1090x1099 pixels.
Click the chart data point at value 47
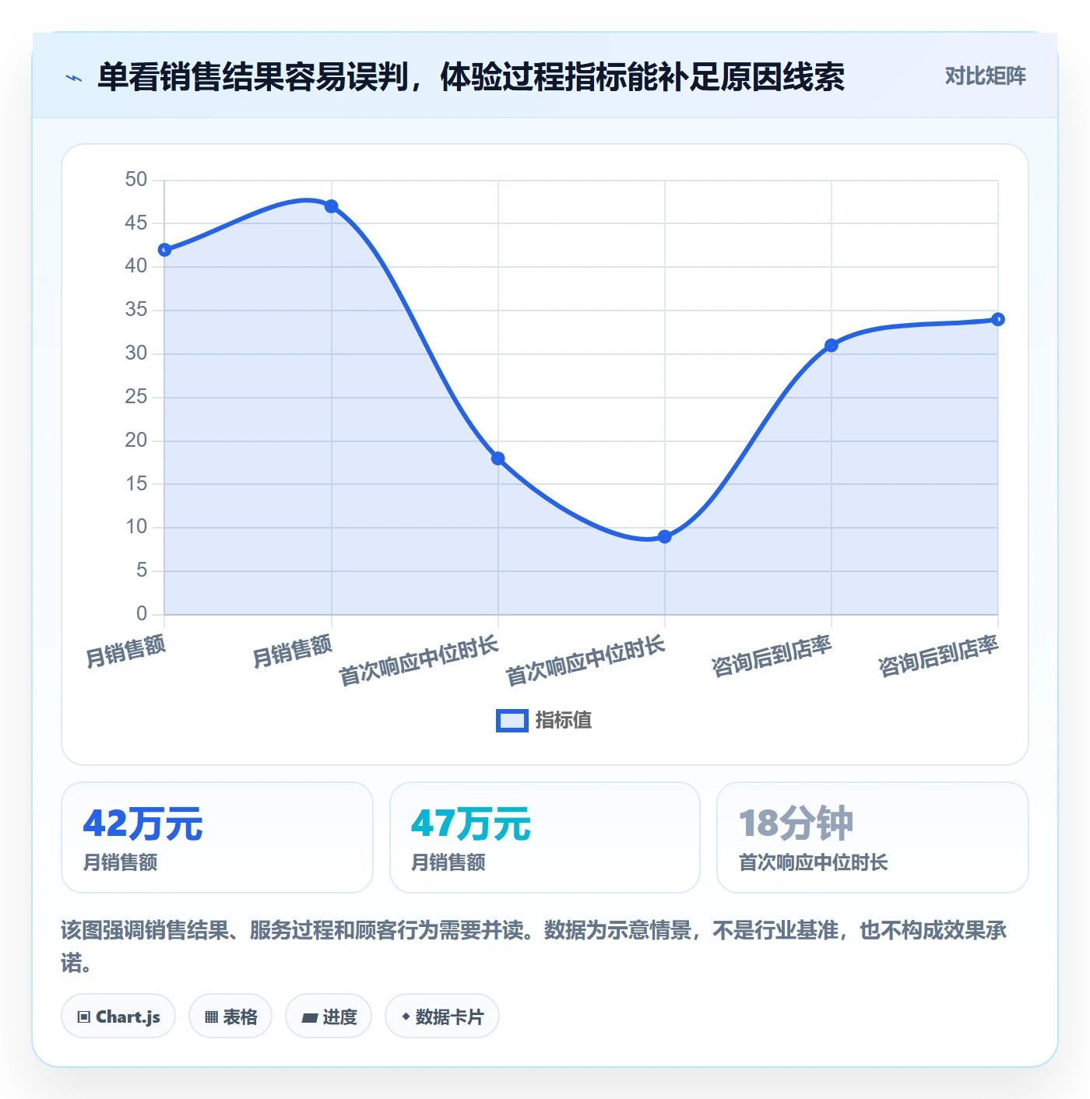coord(332,206)
